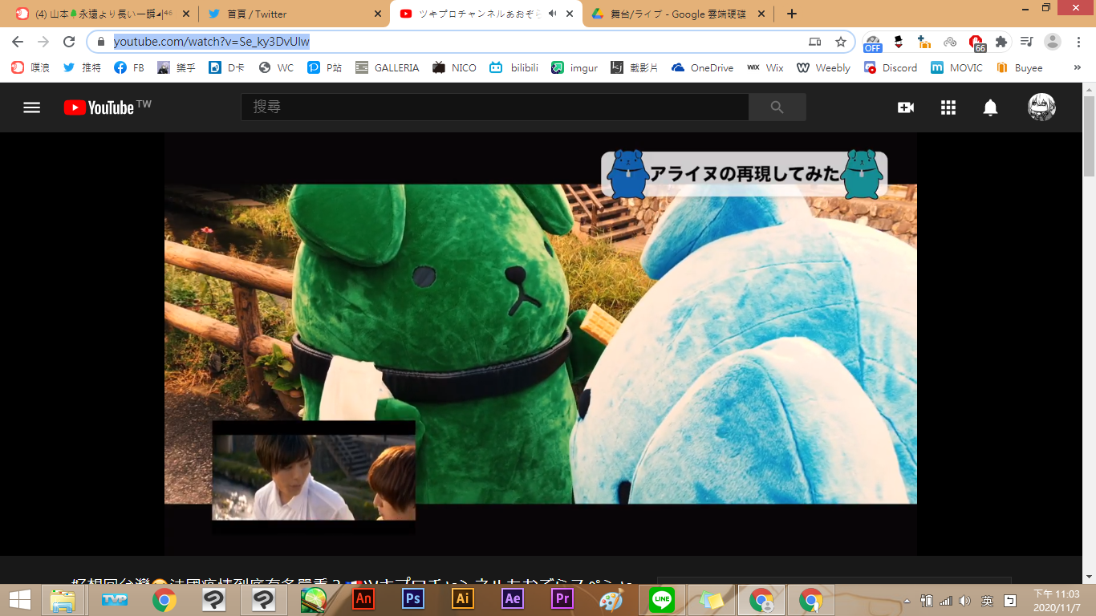The height and width of the screenshot is (616, 1096).
Task: Open the media controls music-list icon
Action: point(1027,42)
